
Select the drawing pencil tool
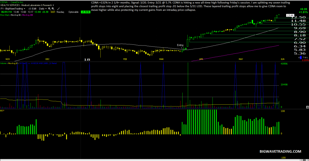(x=58, y=9)
